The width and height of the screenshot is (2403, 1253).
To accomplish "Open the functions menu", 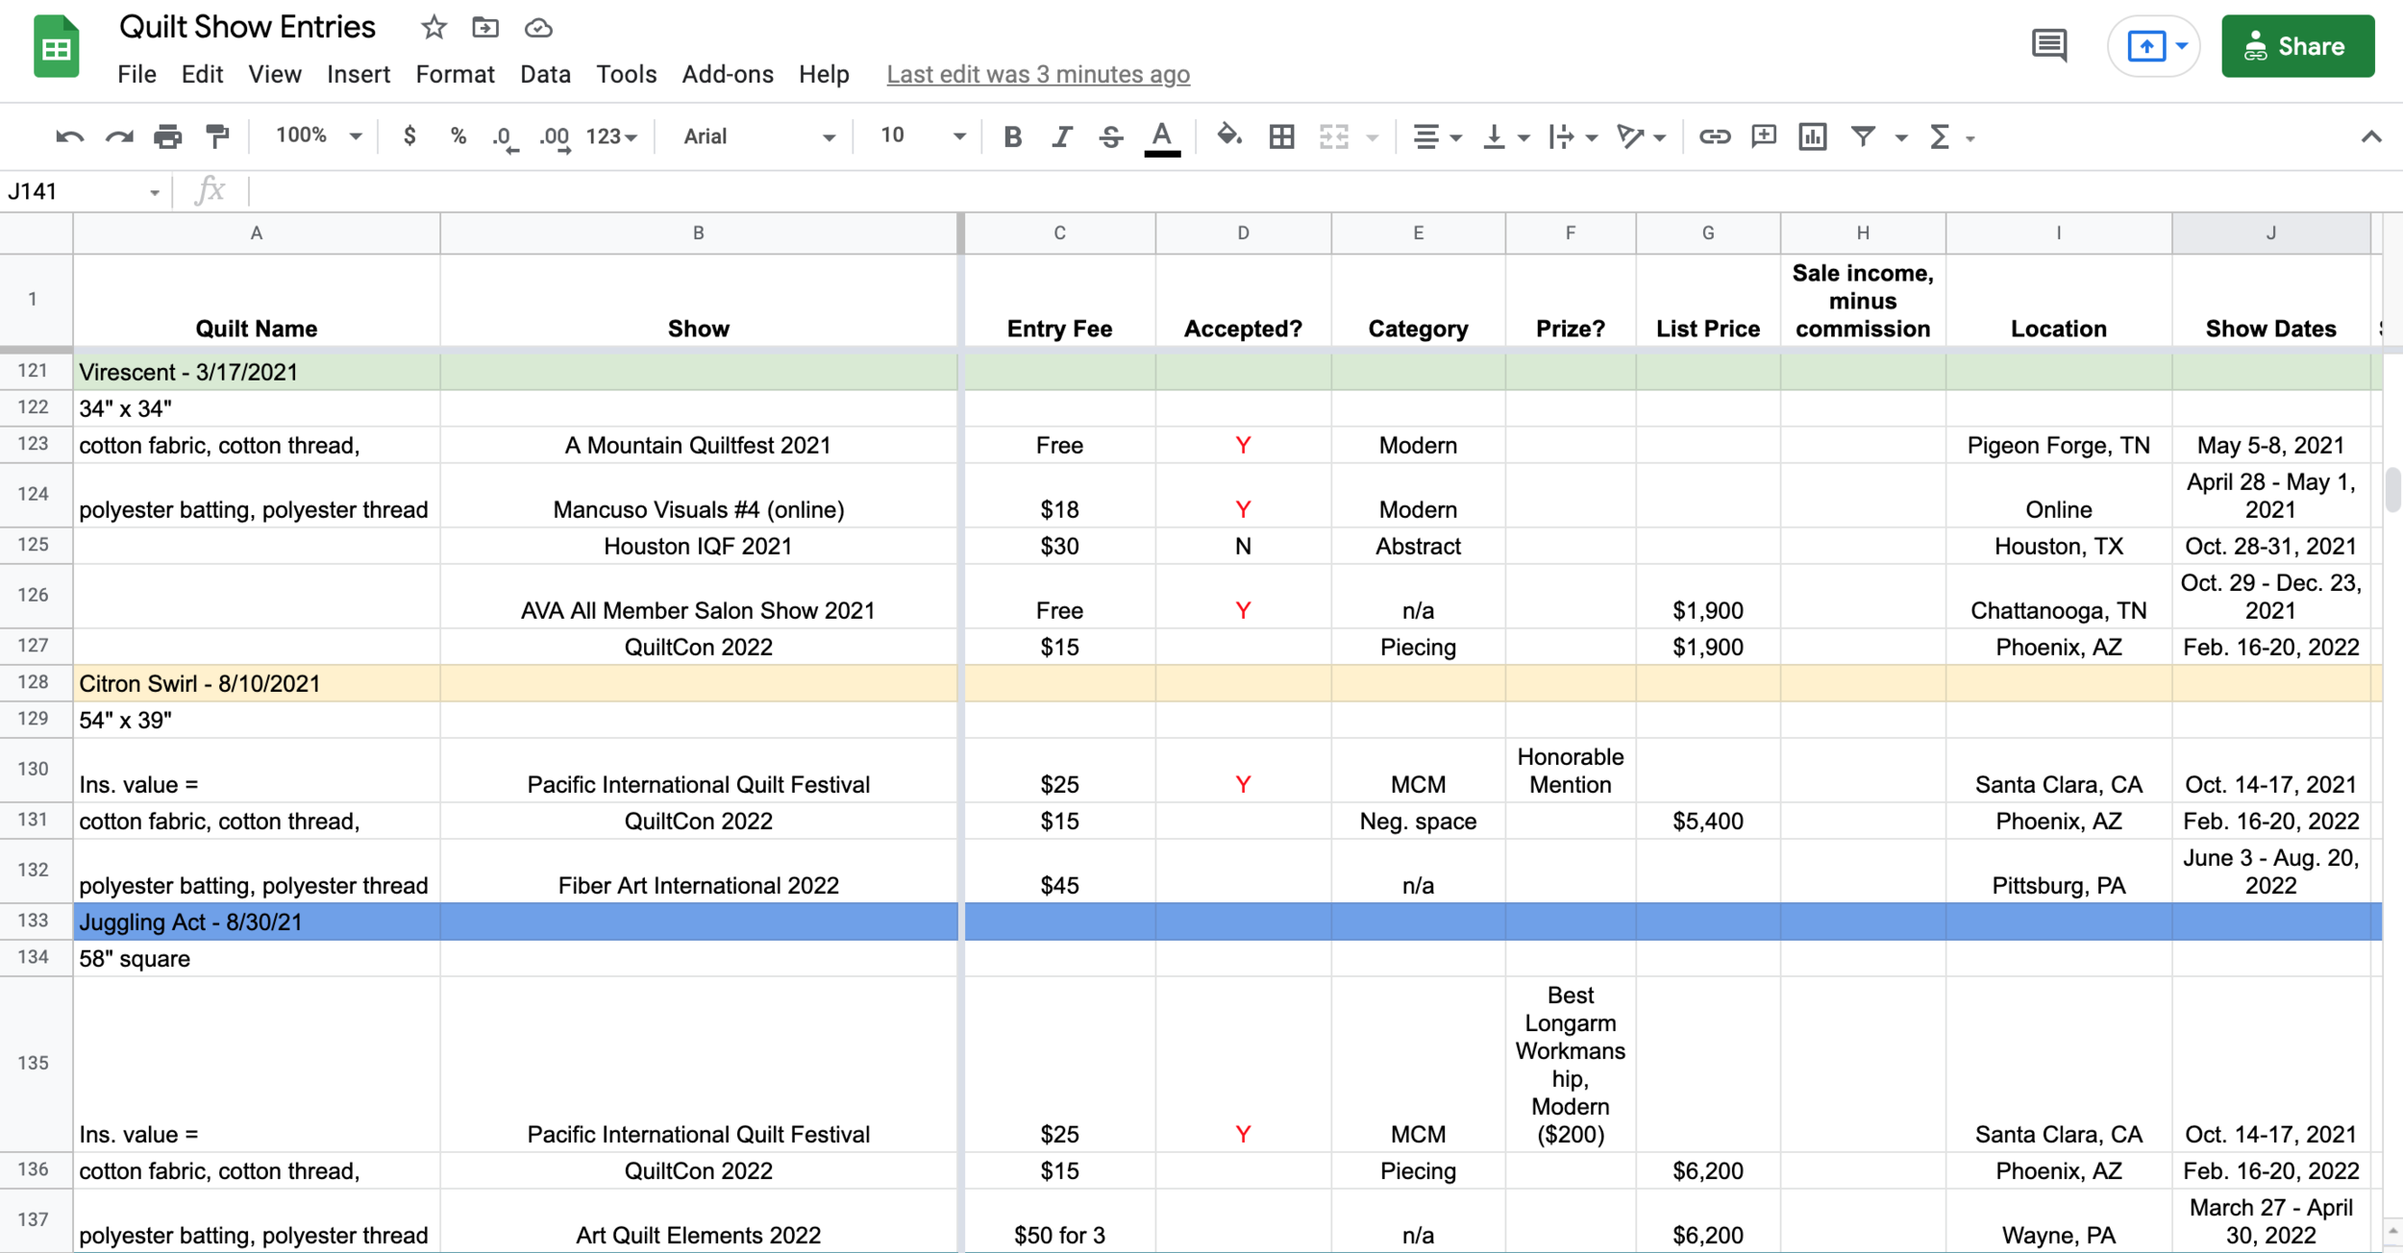I will (1941, 135).
